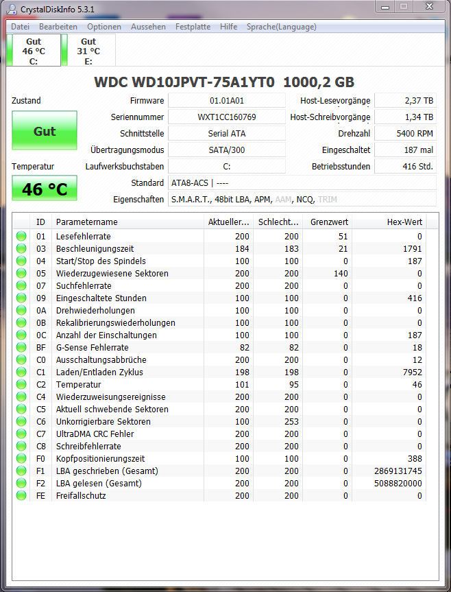
Task: Click the Aktueller... column header
Action: (x=228, y=222)
